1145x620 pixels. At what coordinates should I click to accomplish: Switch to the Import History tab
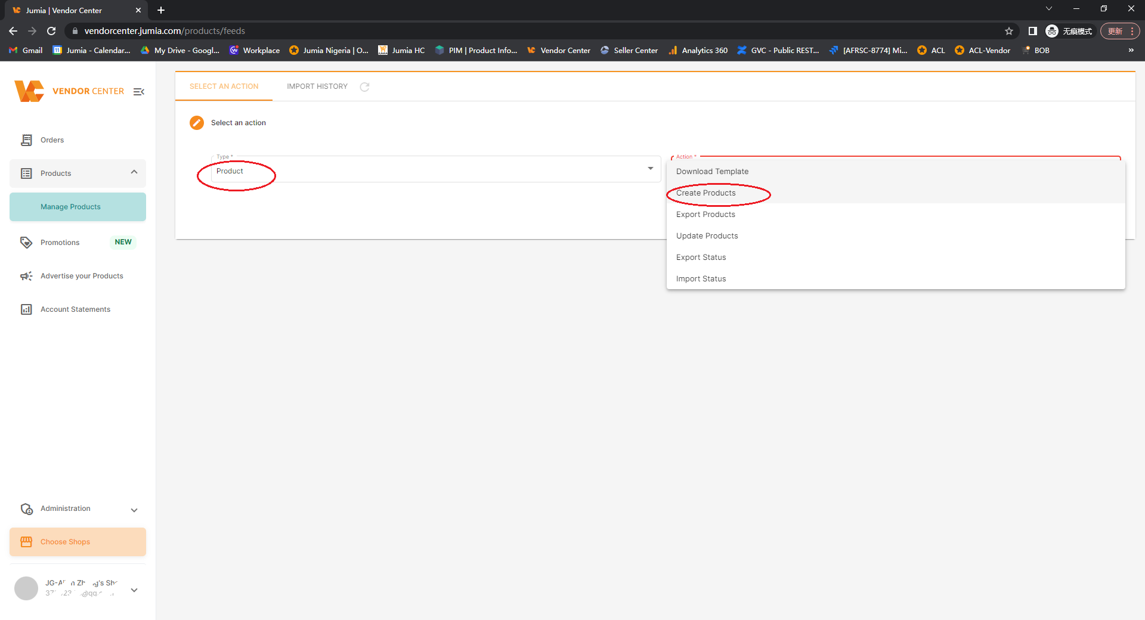317,86
